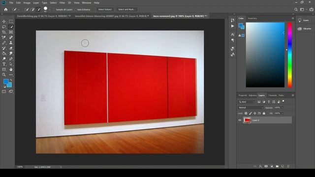
Task: Click the Create new group folder icon
Action: 277,166
